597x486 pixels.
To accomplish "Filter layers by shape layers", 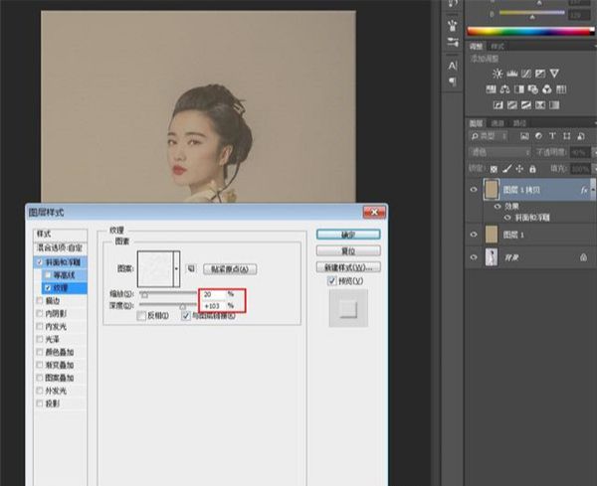I will [x=566, y=136].
